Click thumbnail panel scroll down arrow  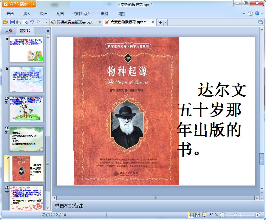[48, 208]
